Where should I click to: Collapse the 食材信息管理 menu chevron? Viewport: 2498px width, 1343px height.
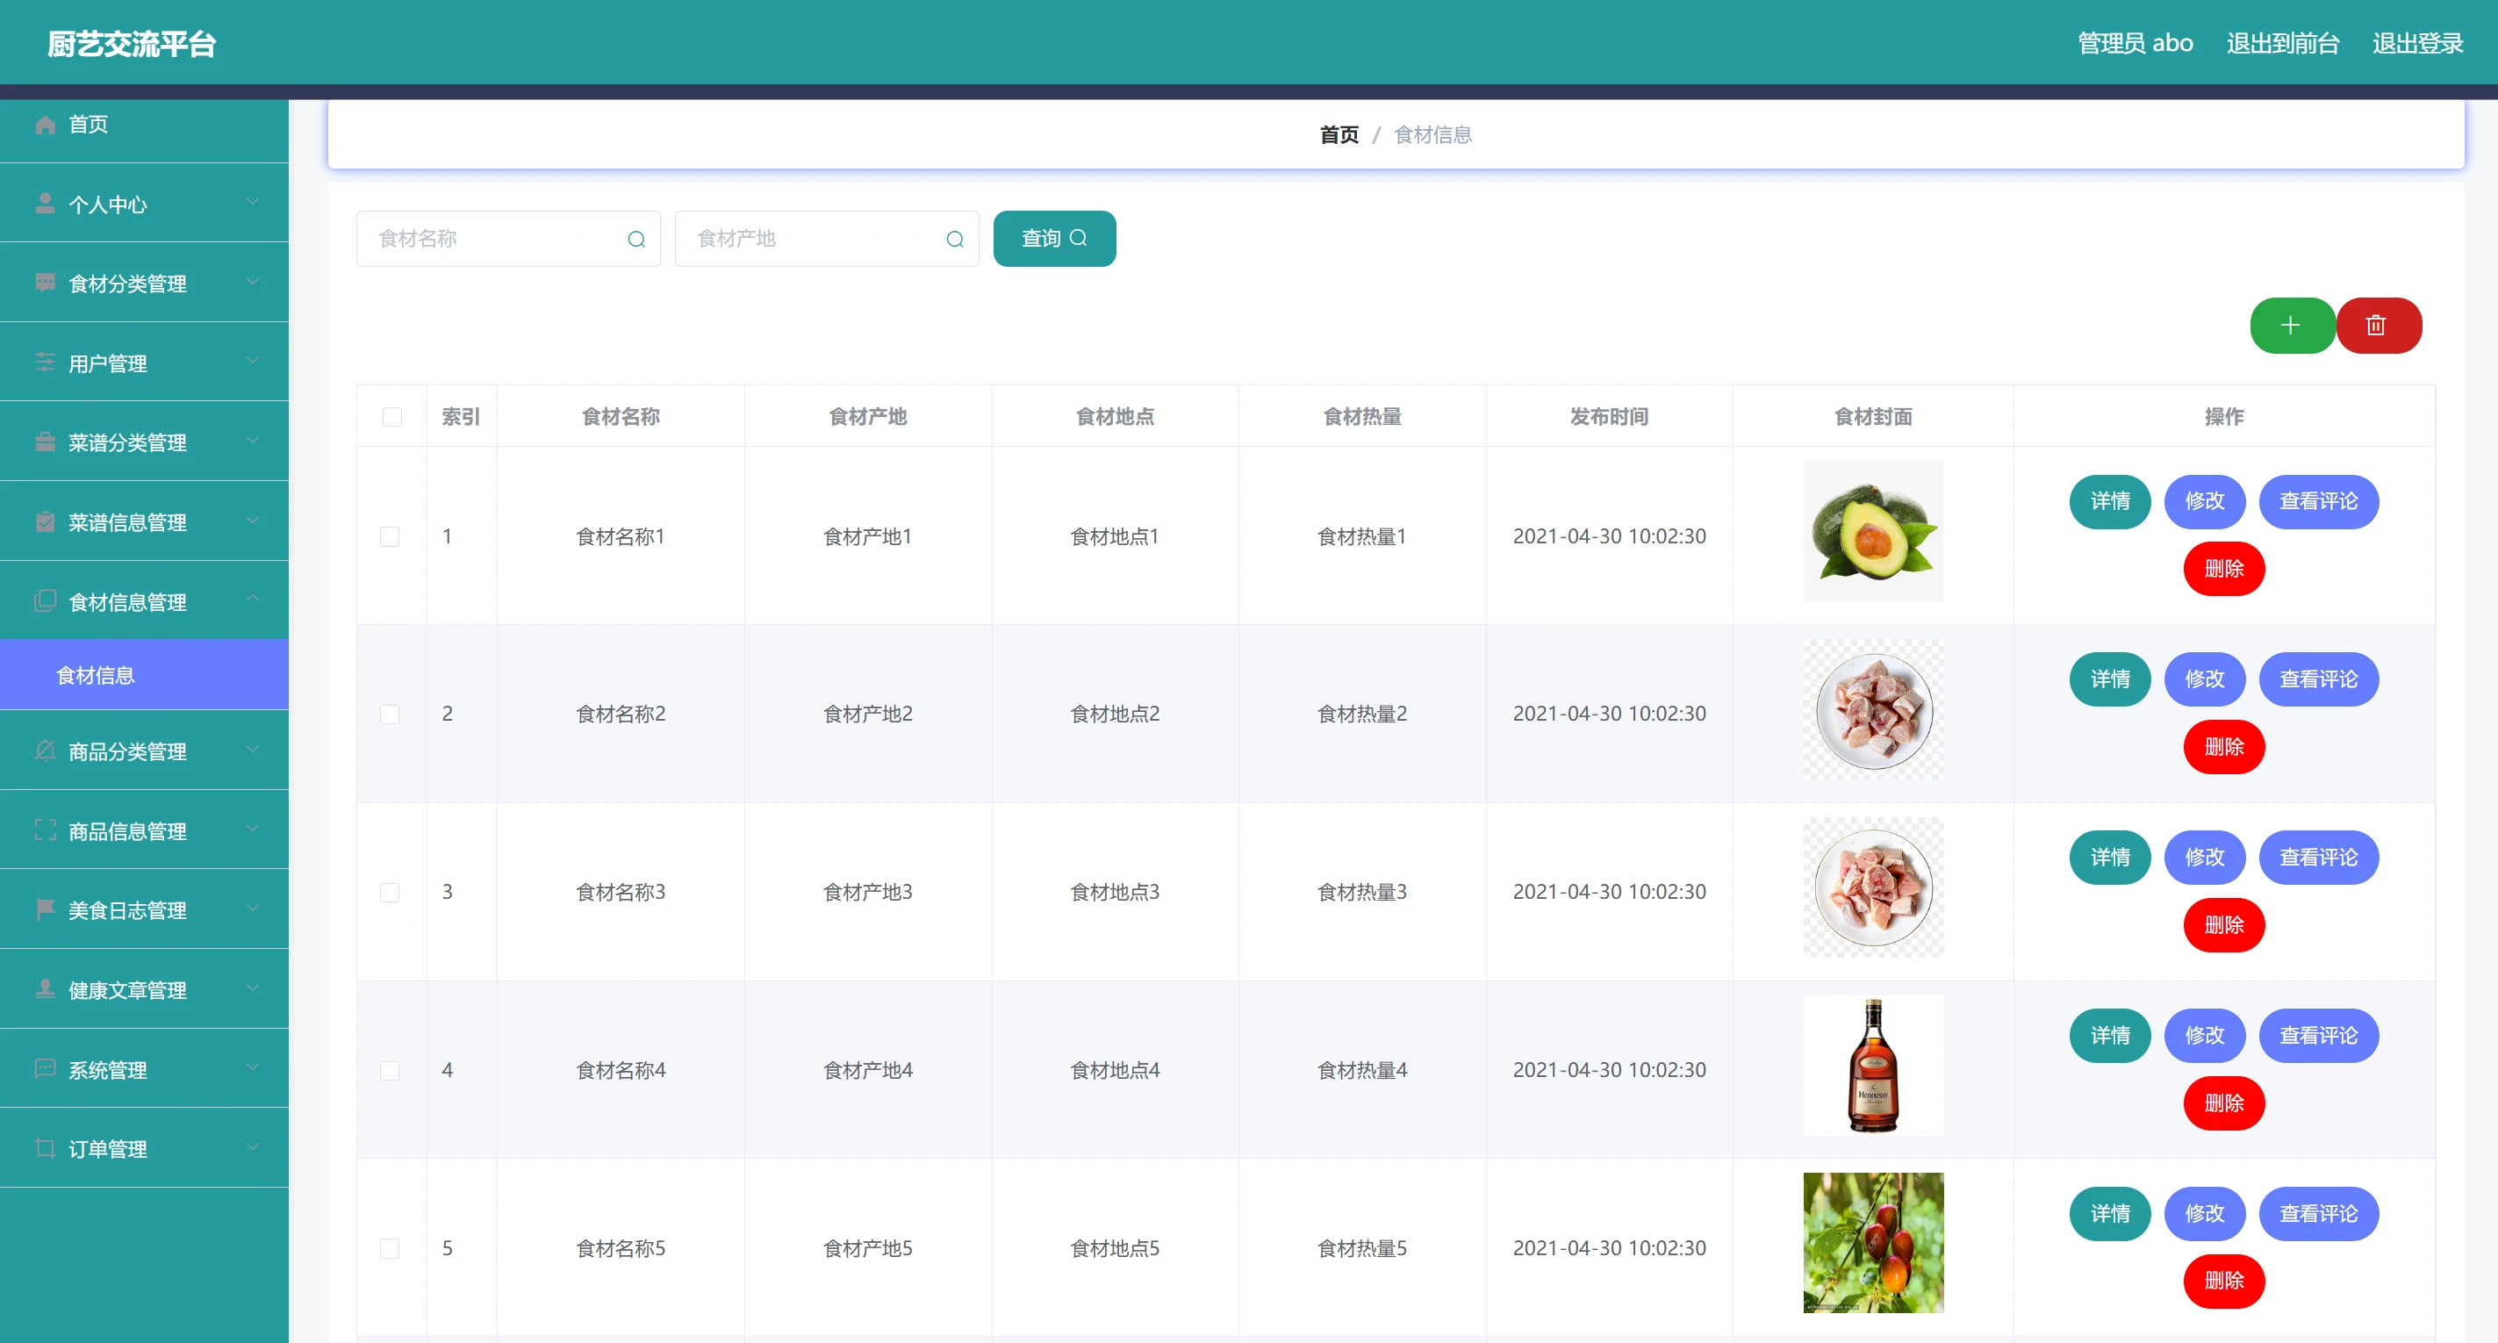[x=252, y=600]
